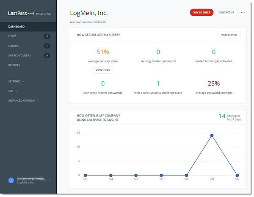Click the 51% average security score
This screenshot has height=197, width=254.
pos(103,52)
